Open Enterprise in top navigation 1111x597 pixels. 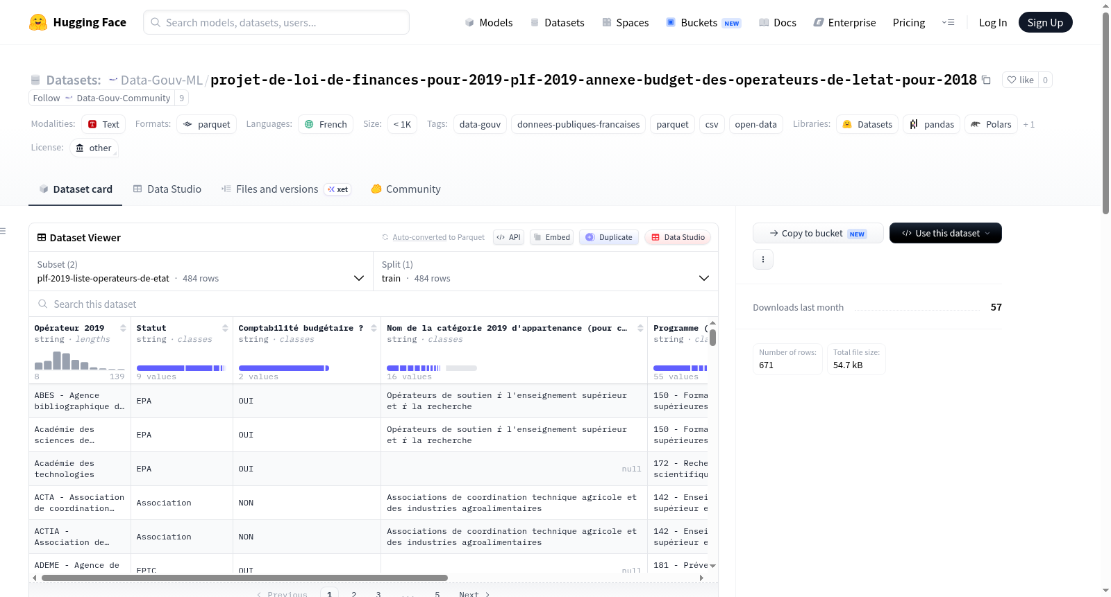point(844,22)
